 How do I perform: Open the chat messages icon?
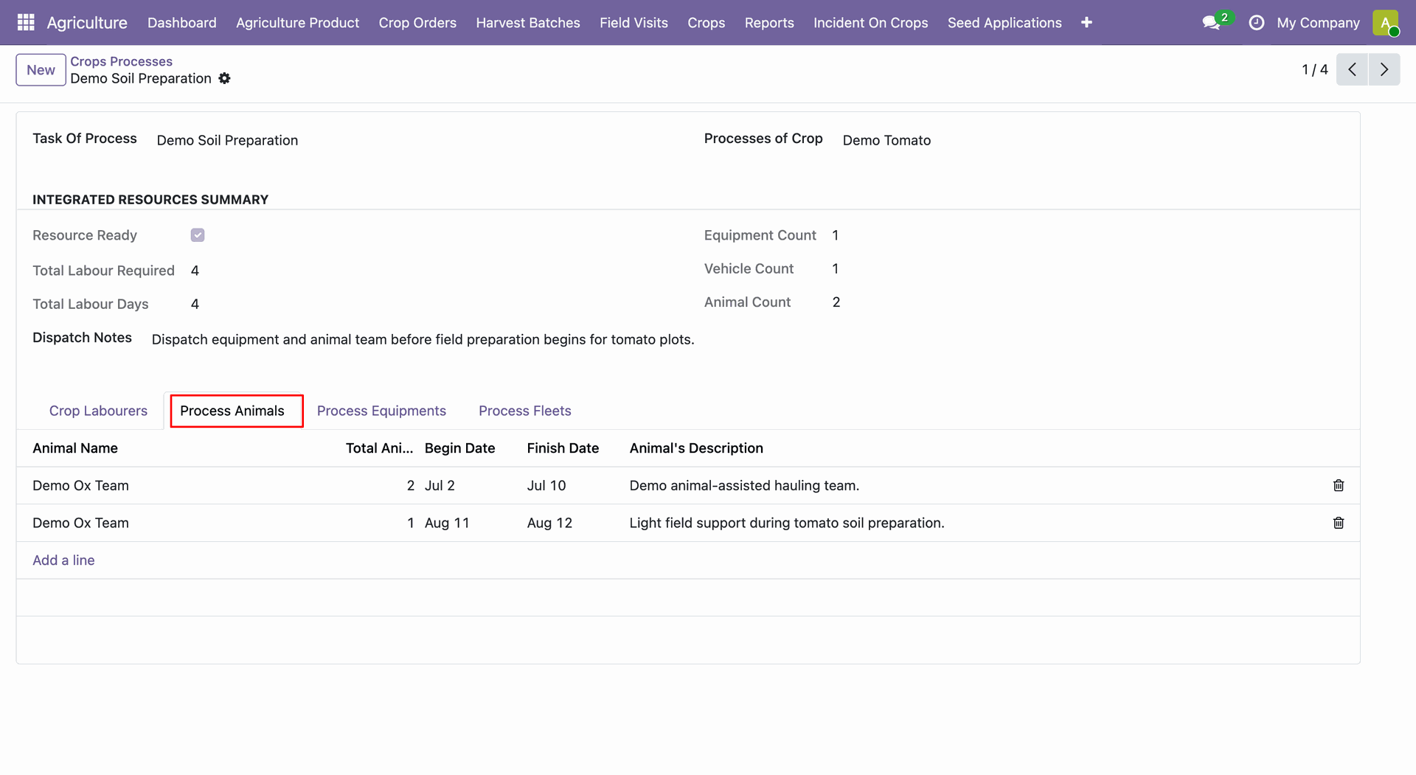click(1211, 23)
